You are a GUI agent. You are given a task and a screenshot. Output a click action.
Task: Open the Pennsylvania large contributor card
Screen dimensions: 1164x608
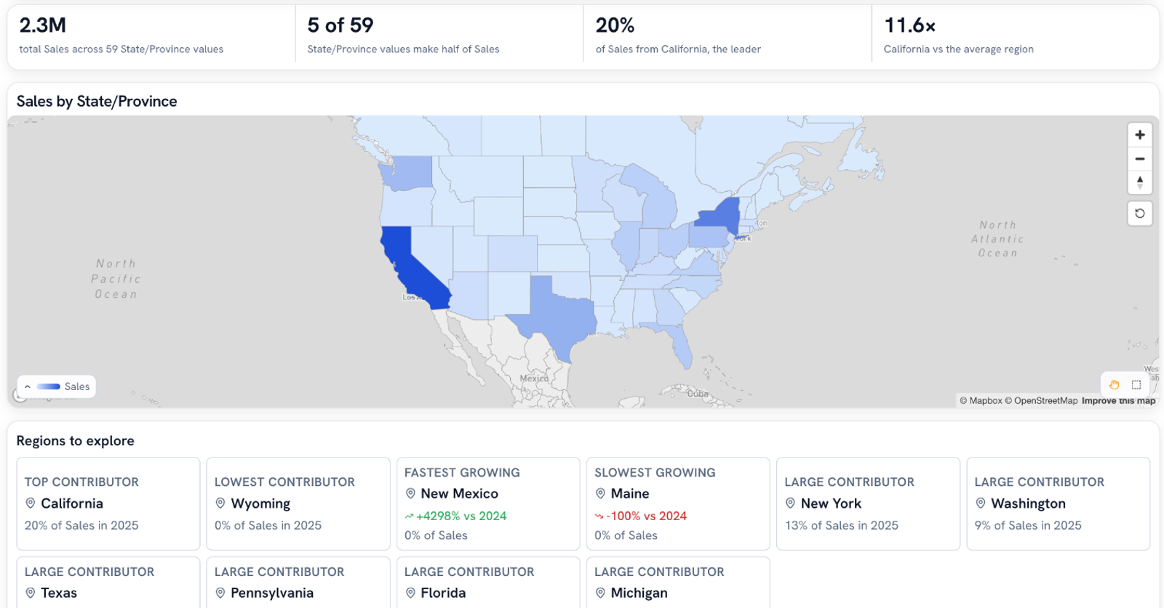pos(298,583)
